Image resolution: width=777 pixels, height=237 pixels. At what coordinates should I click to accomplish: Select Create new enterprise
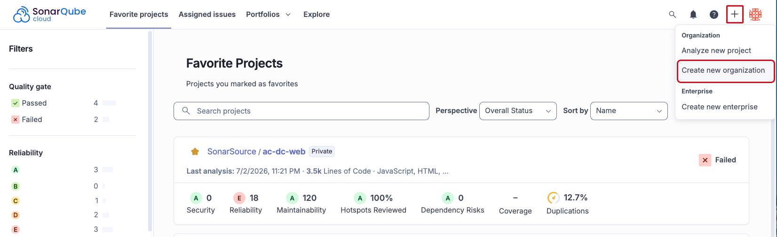[720, 107]
